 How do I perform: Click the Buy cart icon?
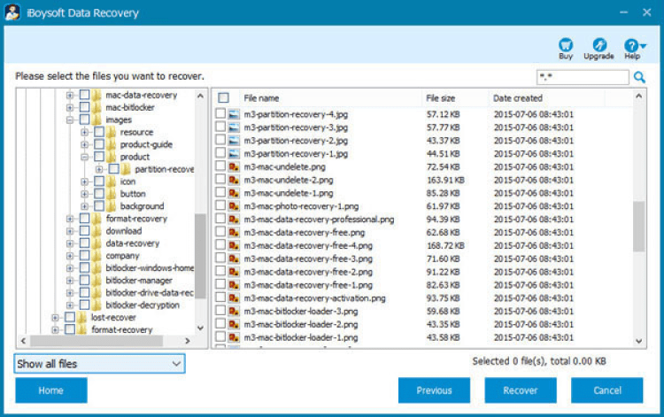pyautogui.click(x=566, y=45)
